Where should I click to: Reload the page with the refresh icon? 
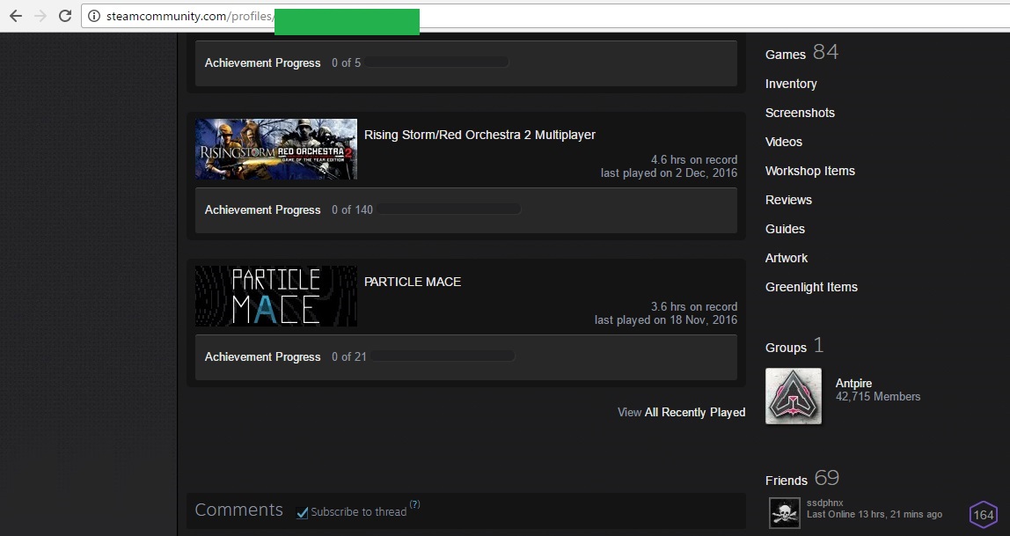click(x=65, y=16)
